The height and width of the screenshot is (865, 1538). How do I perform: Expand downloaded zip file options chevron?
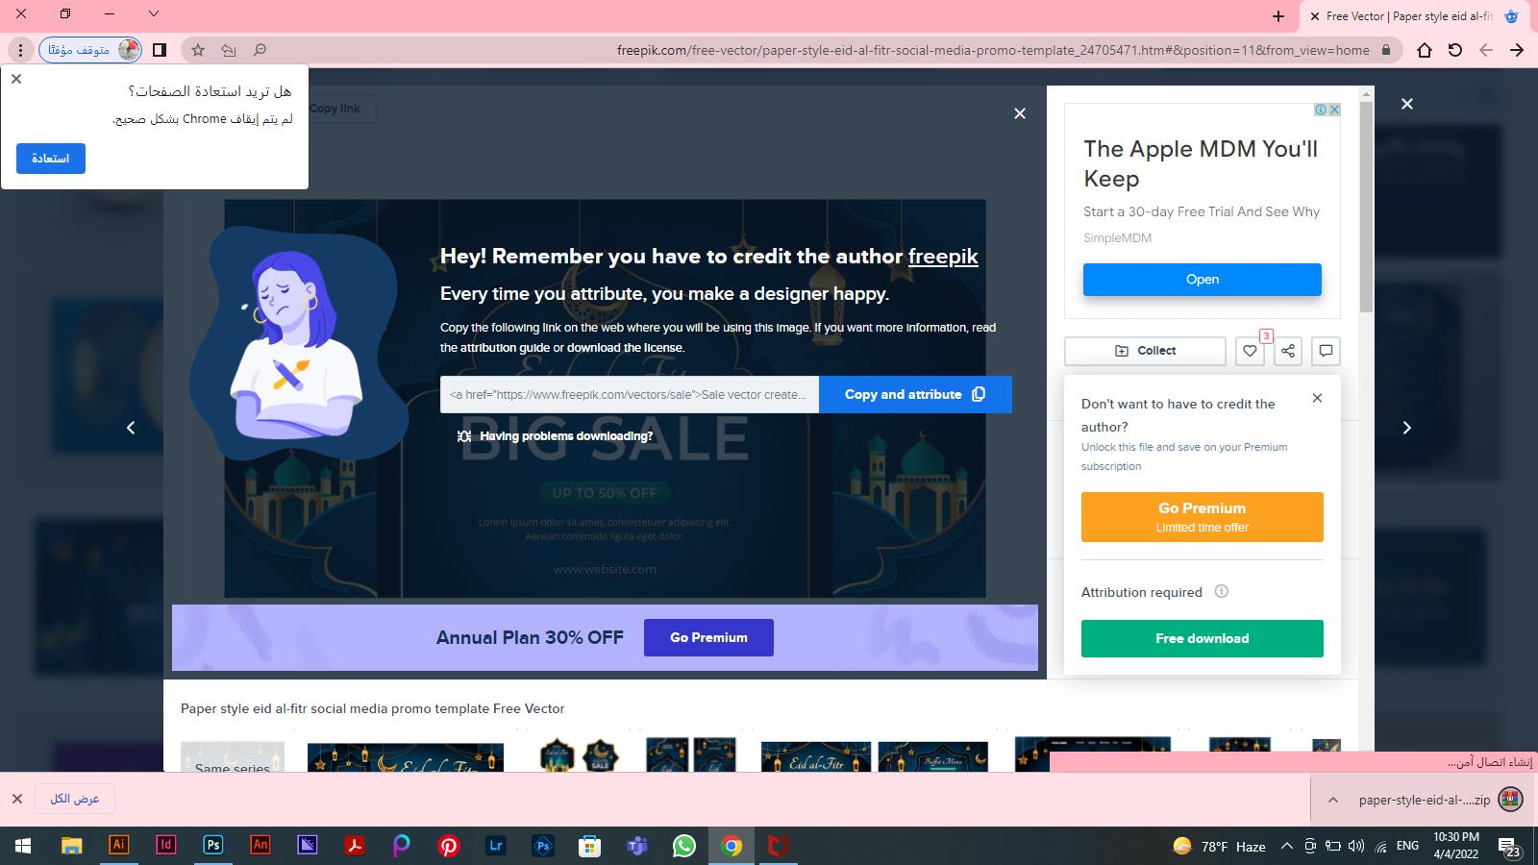[x=1333, y=800]
